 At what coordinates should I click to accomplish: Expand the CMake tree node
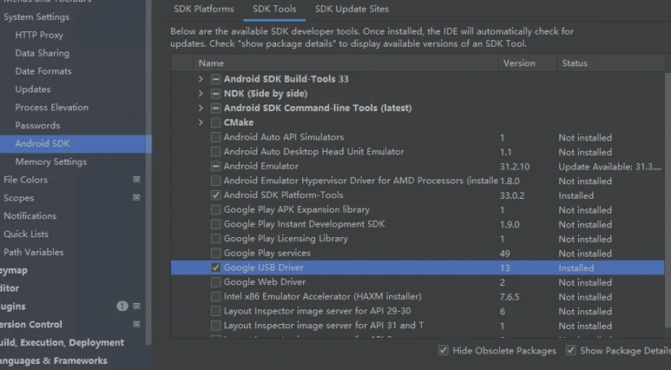pyautogui.click(x=201, y=122)
